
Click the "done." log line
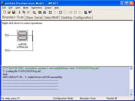(x=5, y=74)
